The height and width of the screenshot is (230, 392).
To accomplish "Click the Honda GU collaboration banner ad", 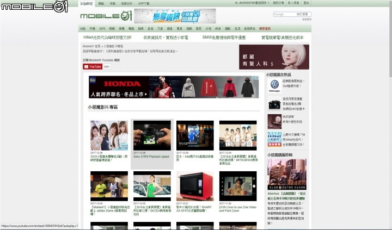I will 174,87.
